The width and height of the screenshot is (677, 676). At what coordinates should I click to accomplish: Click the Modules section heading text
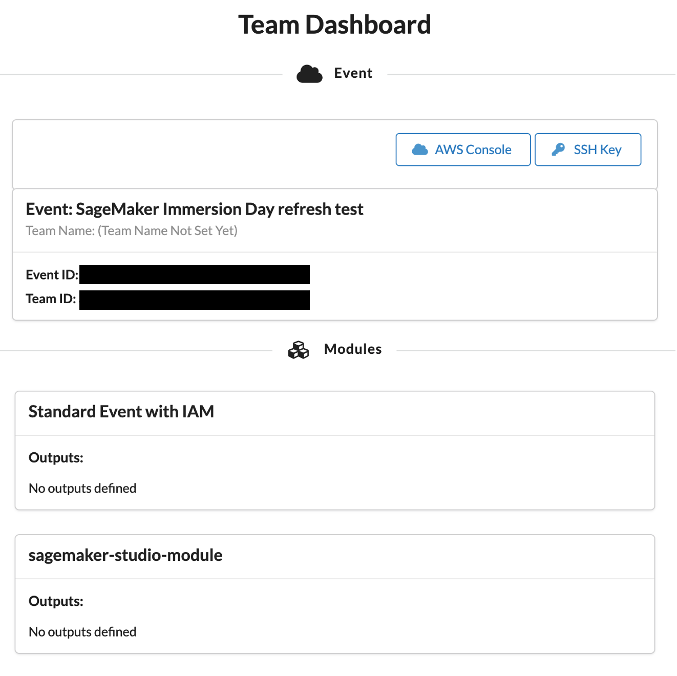(353, 349)
